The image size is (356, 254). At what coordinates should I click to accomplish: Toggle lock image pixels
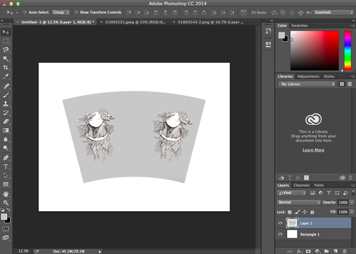tap(297, 212)
